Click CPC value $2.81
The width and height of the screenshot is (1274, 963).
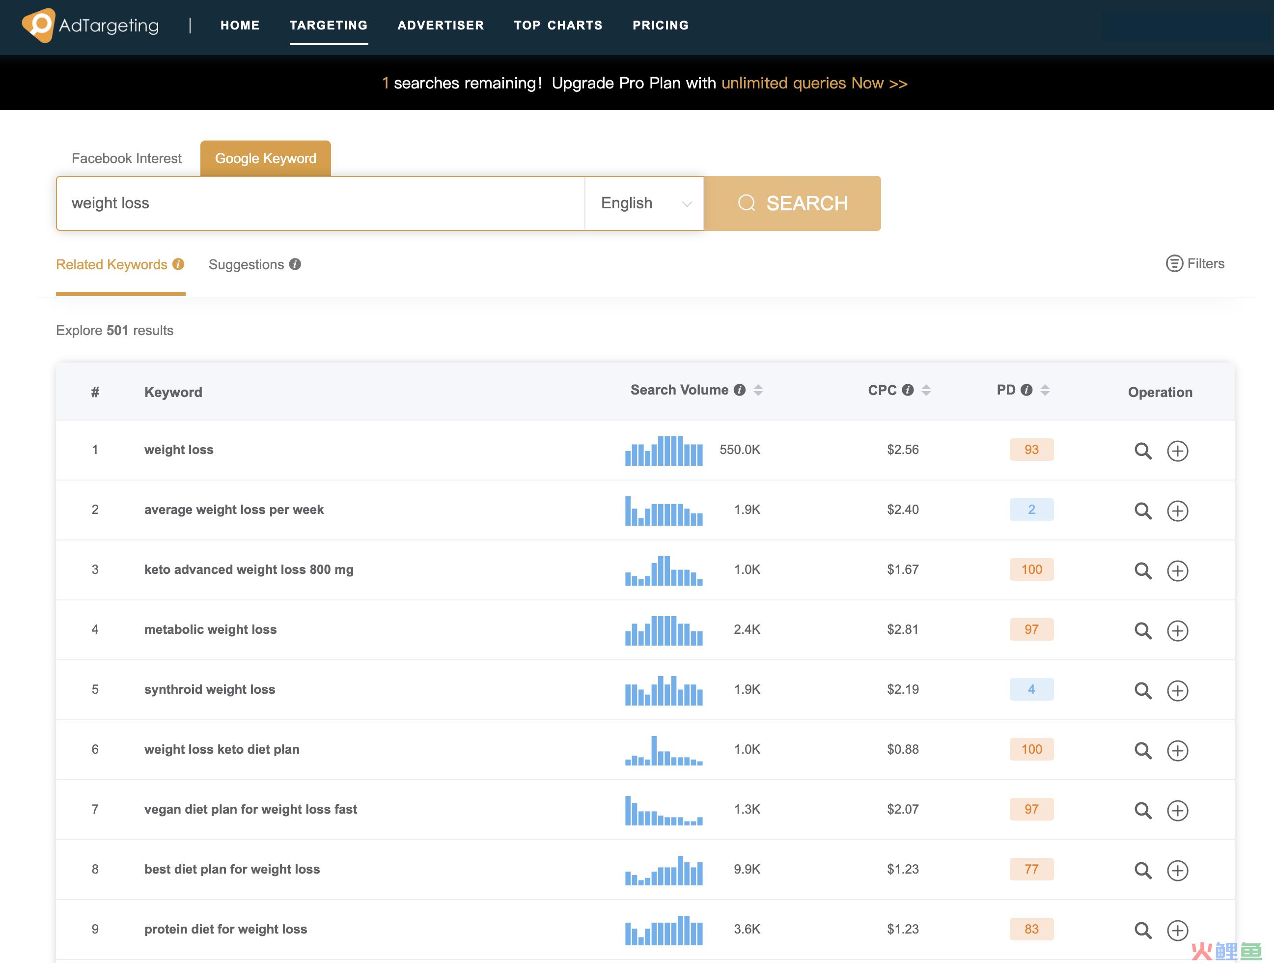tap(903, 629)
